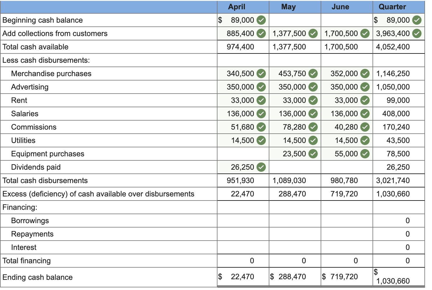Select the Quarter column header

coord(393,7)
